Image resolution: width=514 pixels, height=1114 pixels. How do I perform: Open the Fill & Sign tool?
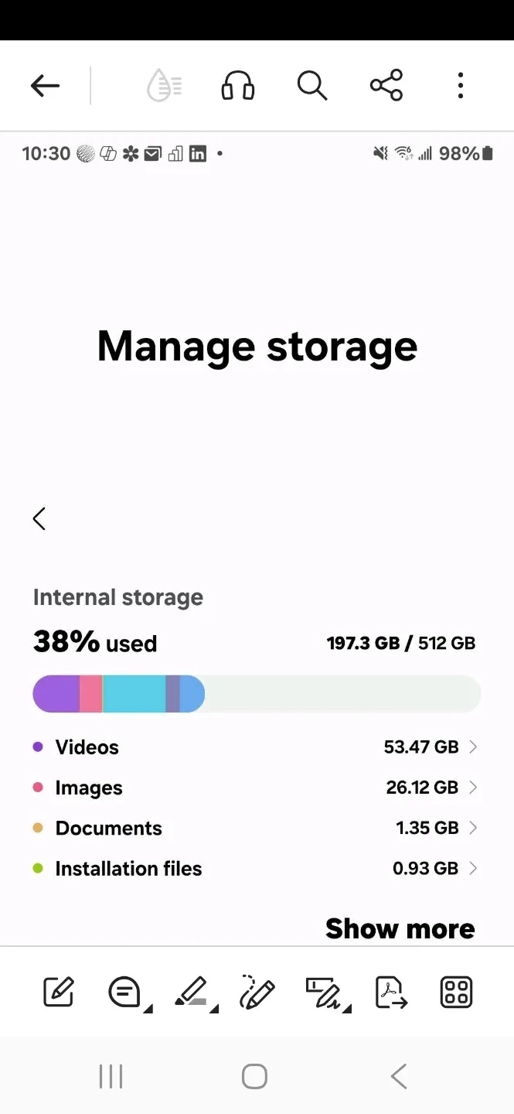tap(324, 992)
